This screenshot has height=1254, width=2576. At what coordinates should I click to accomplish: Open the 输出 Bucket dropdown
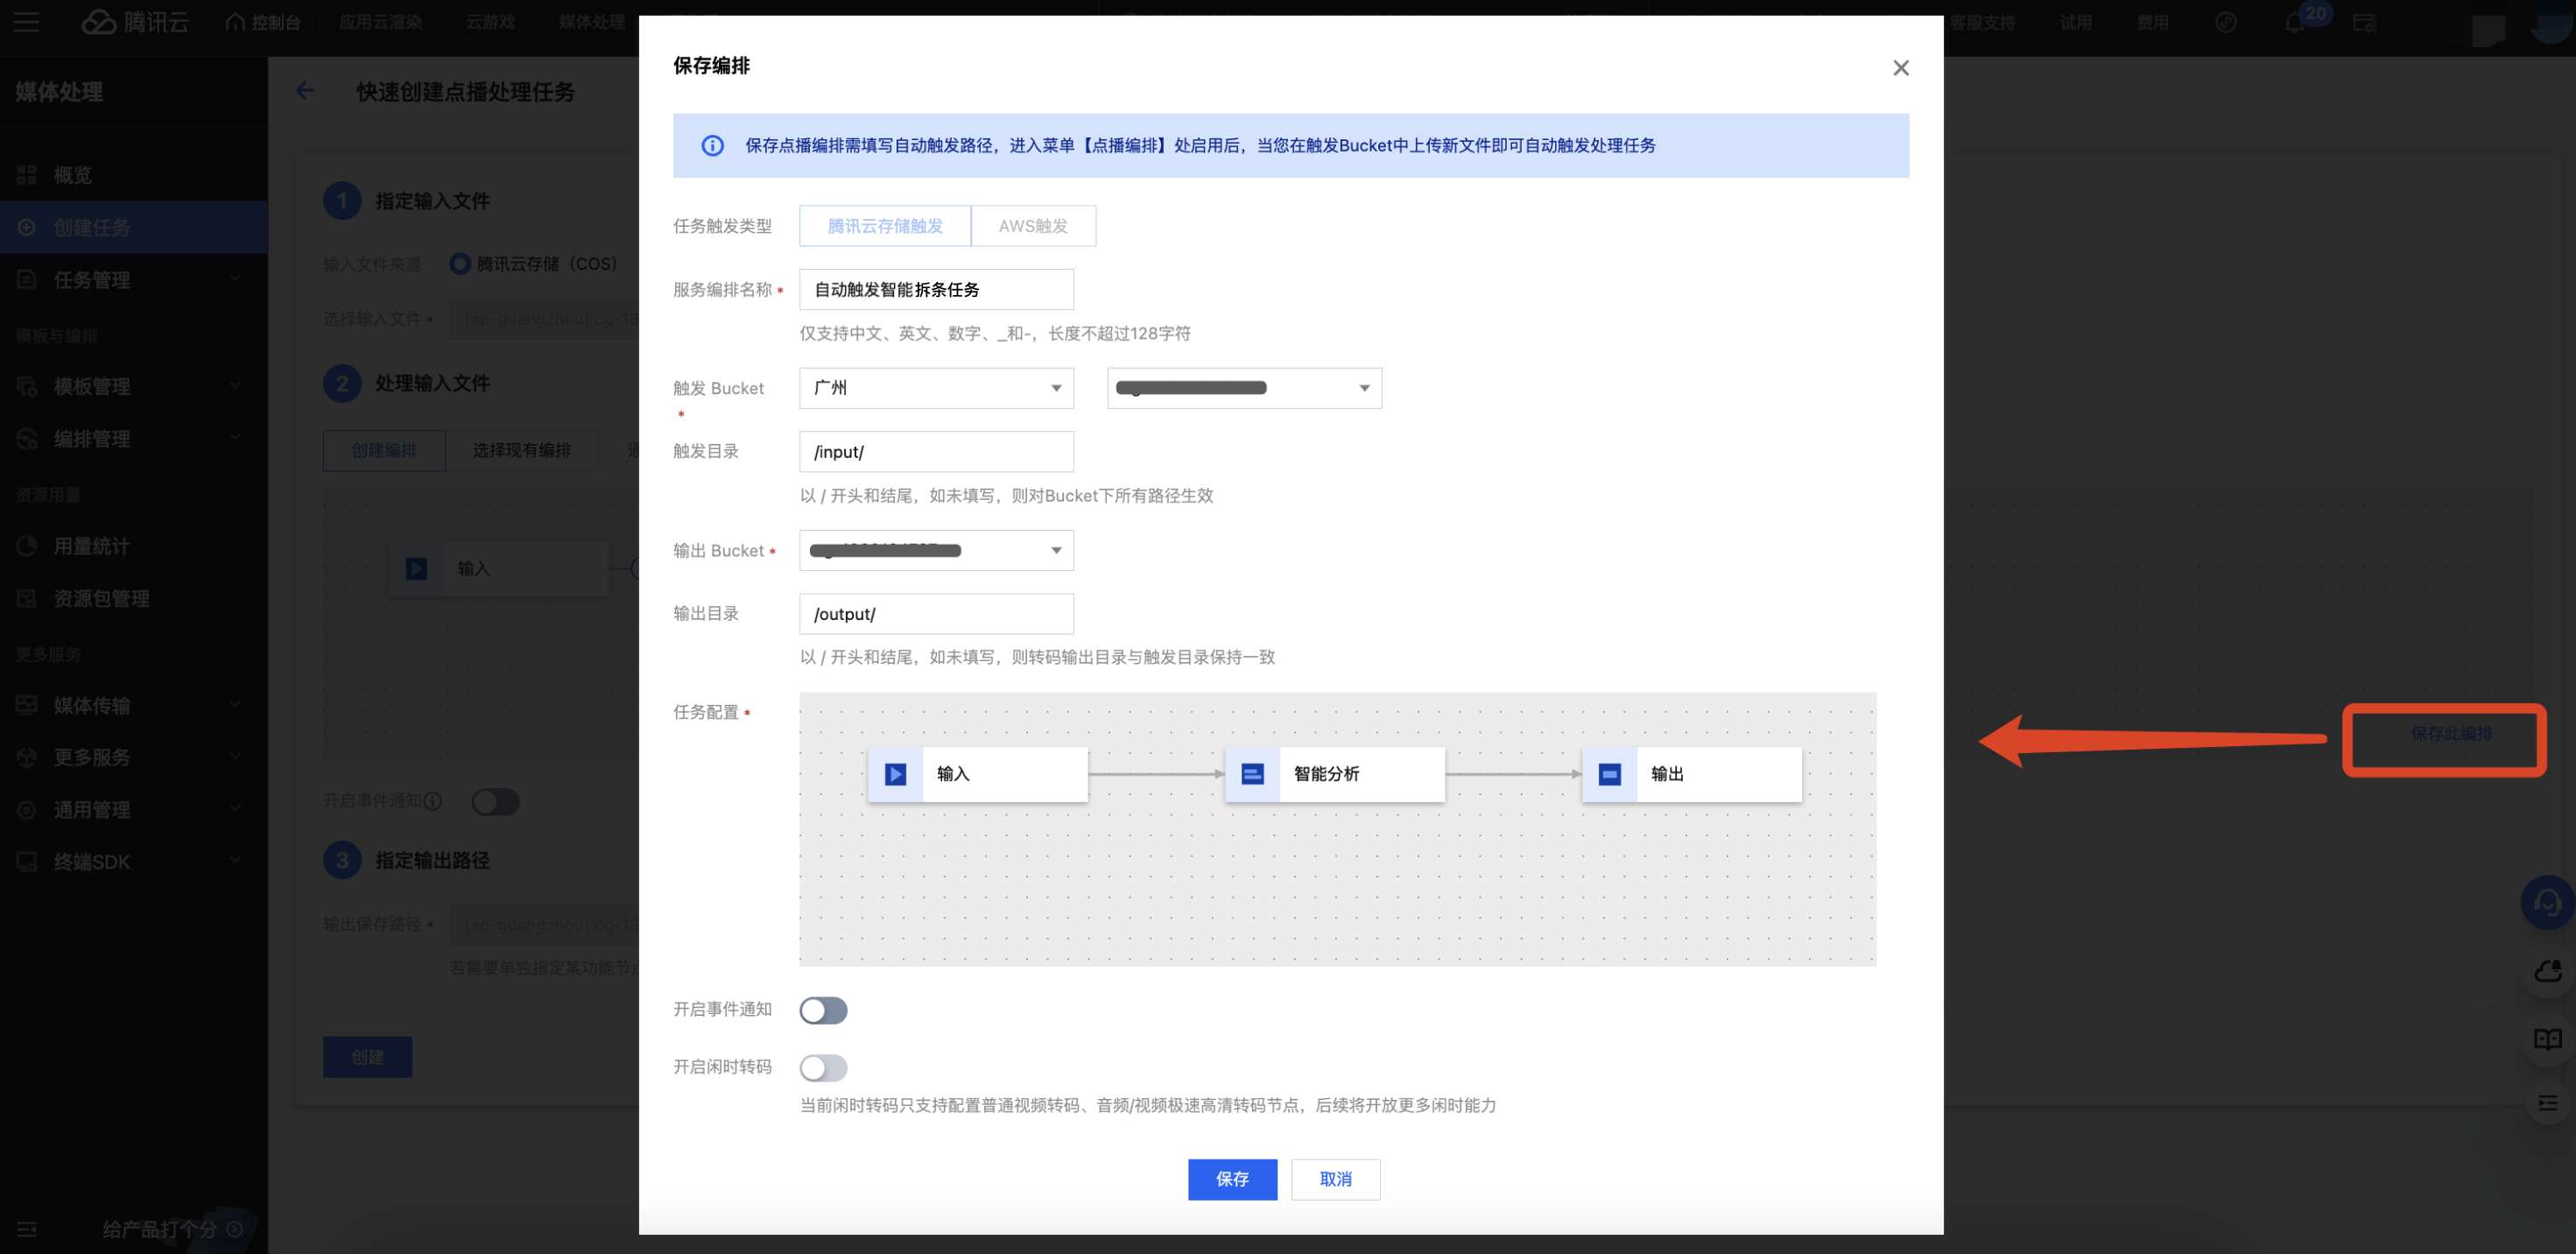click(x=936, y=550)
